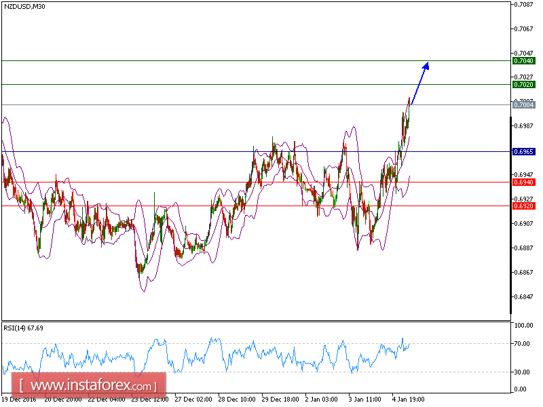Select the green 0.7020 price level label
543x407 pixels.
click(x=523, y=83)
